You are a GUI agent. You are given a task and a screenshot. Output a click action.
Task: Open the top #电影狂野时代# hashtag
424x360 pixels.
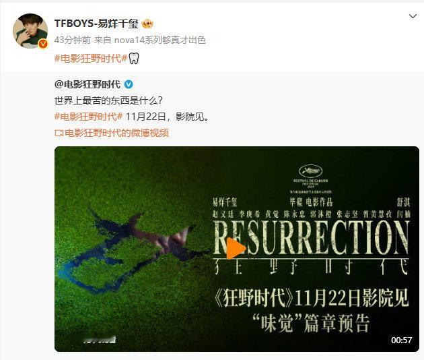click(x=91, y=59)
